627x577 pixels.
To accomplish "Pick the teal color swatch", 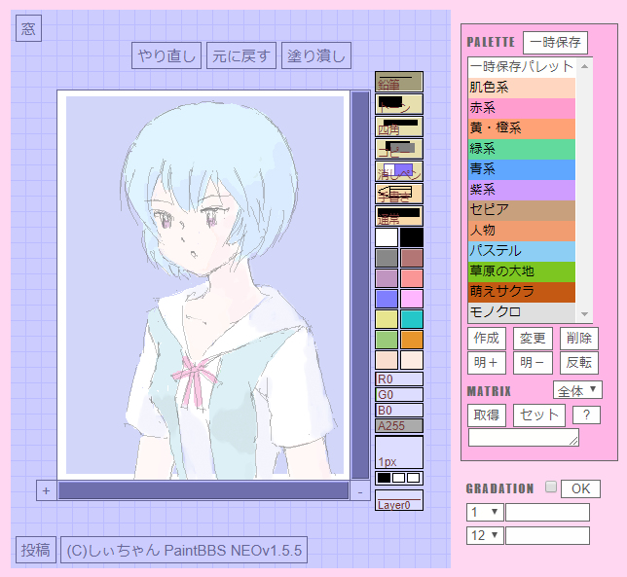I will [x=412, y=319].
